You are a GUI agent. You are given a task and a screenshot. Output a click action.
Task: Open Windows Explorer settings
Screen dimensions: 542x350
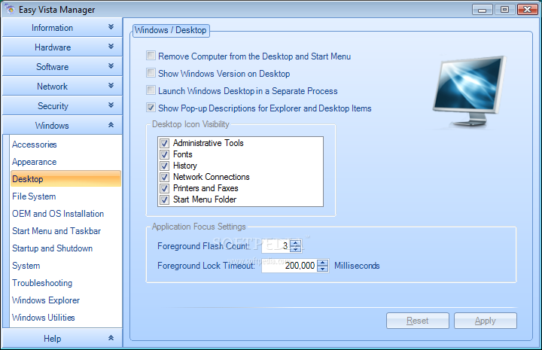click(46, 300)
